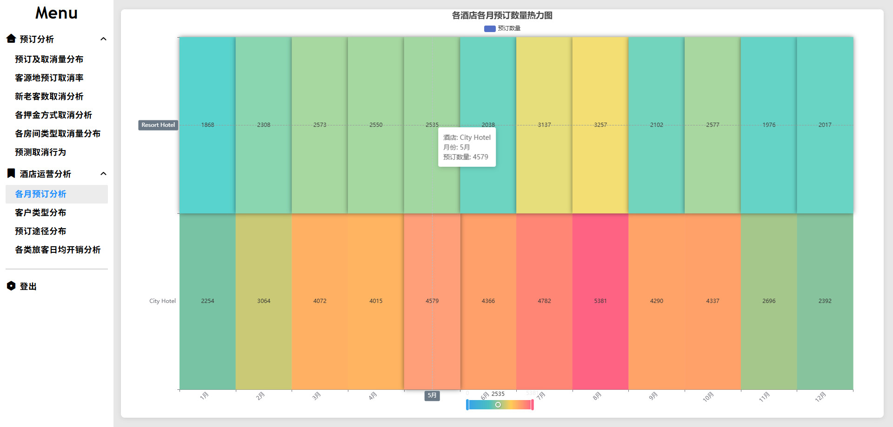
Task: Click the blue legend marker above the heatmap
Action: 489,28
